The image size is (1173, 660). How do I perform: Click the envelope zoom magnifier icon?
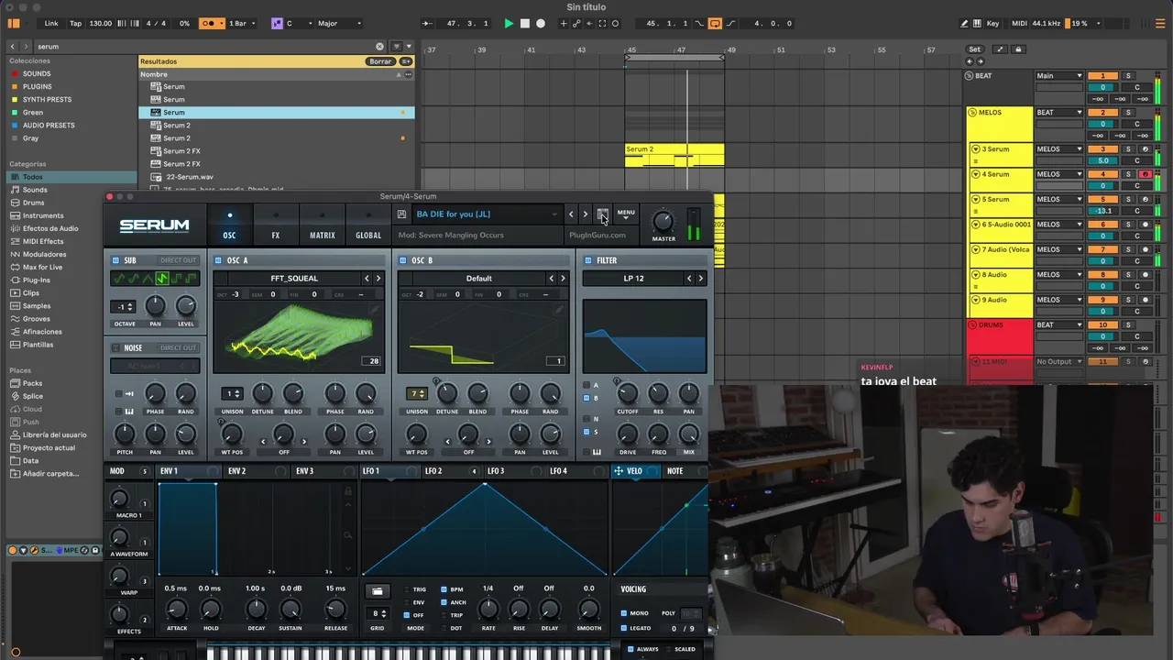coord(347,534)
